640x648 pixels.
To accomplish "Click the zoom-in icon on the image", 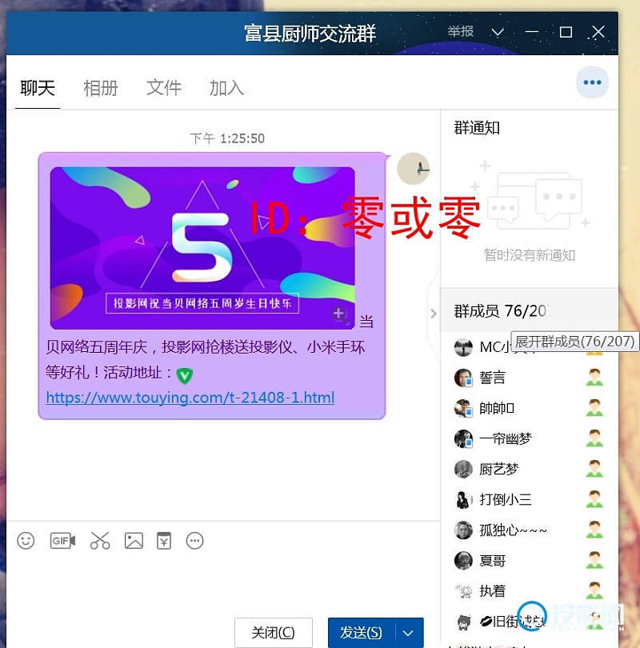I will pos(339,314).
